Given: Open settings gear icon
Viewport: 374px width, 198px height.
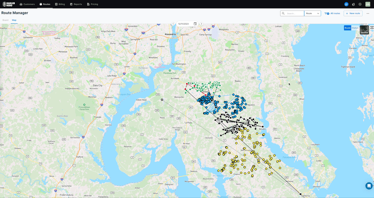Looking at the screenshot, I should tap(360, 4).
